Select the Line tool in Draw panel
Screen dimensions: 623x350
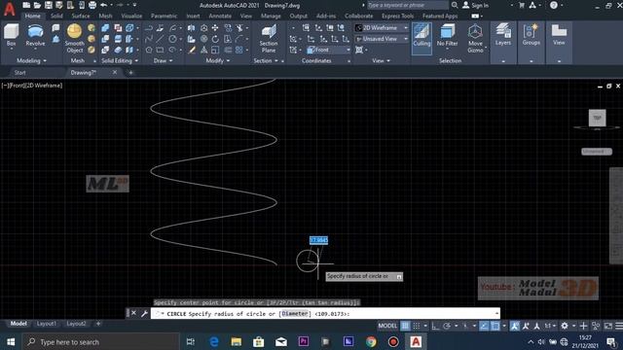pos(160,39)
